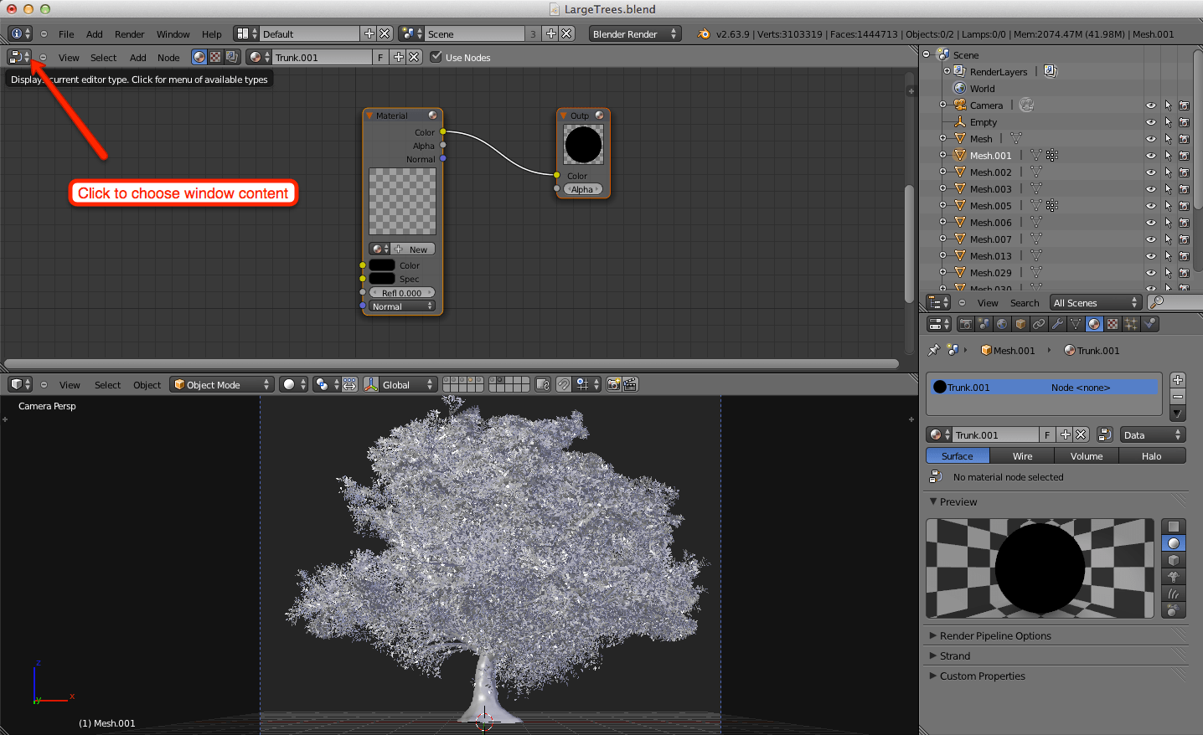Open the Modifiers tab wrench icon

(1057, 324)
